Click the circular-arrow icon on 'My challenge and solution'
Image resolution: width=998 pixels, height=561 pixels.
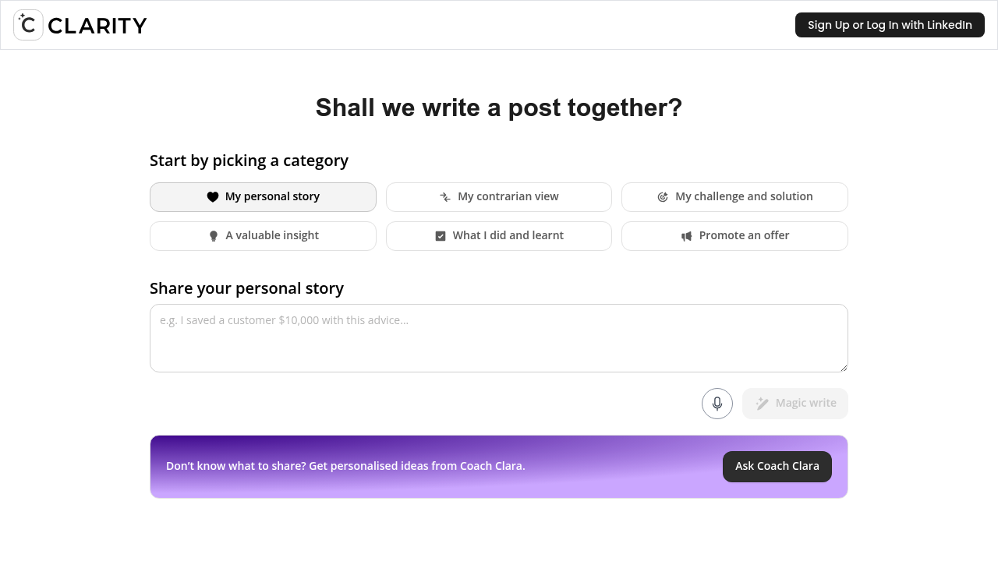coord(664,196)
